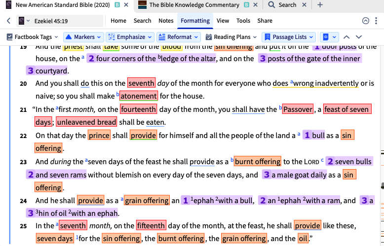The height and width of the screenshot is (246, 384).
Task: Click verse number 22
Action: [x=23, y=136]
